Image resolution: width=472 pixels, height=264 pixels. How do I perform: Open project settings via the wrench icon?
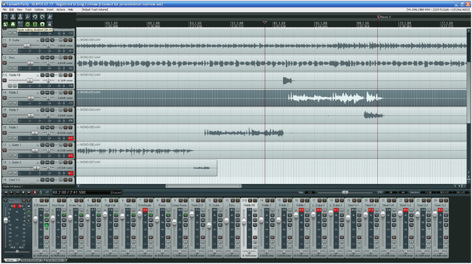pos(28,16)
